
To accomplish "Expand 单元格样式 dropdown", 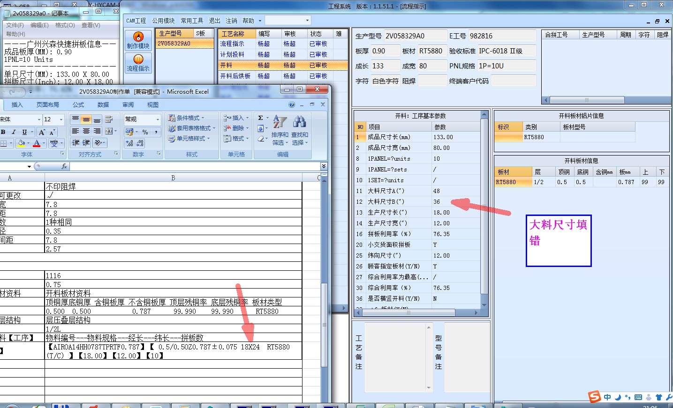I will click(x=189, y=139).
